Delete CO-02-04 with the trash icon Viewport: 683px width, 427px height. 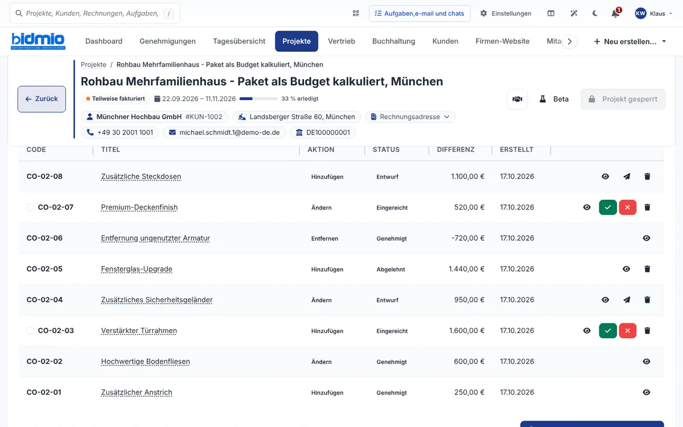point(647,300)
